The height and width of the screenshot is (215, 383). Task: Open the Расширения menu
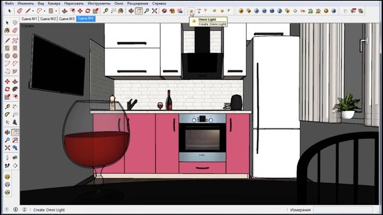point(138,4)
